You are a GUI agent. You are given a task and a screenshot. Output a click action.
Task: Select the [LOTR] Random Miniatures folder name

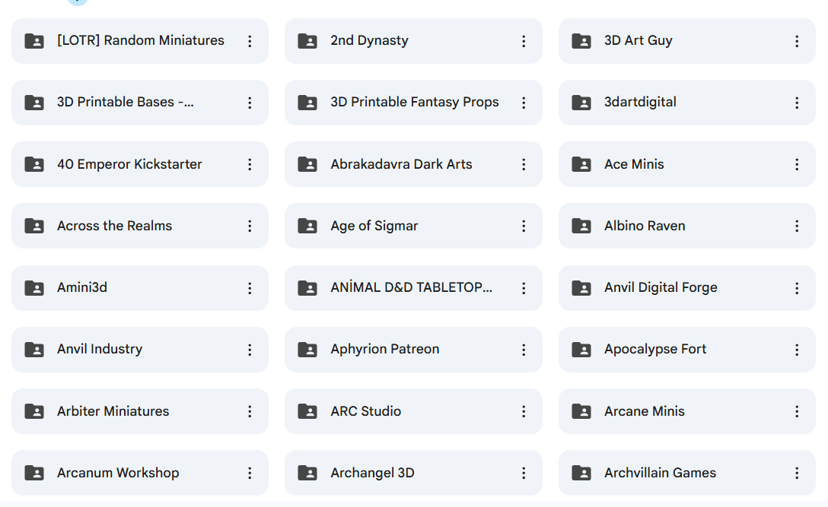[141, 40]
